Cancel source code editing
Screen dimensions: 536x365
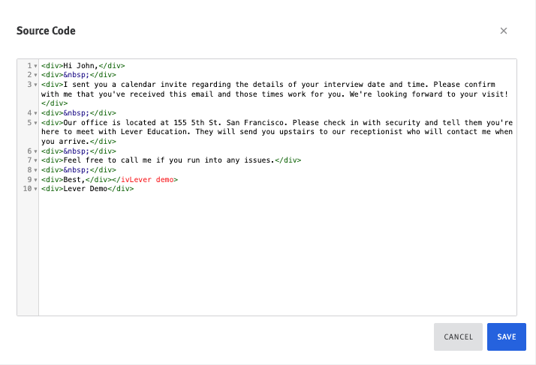pyautogui.click(x=458, y=337)
